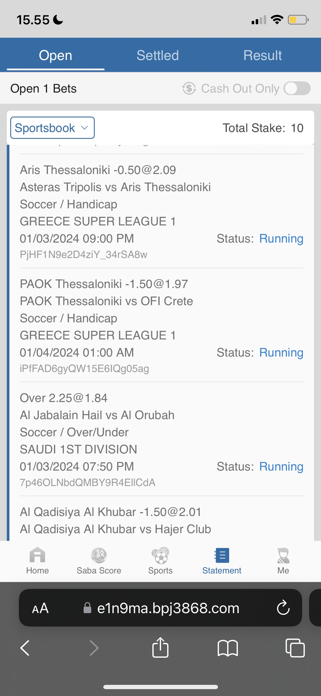Screen dimensions: 321x696
Task: Tap the e1n9ma.bpj3868.com address field
Action: click(168, 608)
